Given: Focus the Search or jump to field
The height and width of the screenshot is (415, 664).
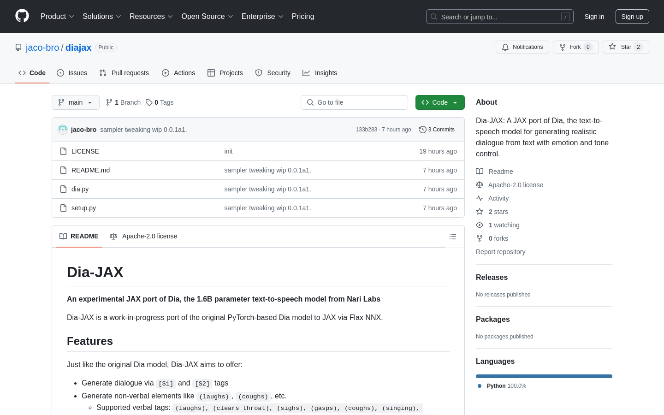Looking at the screenshot, I should 500,17.
